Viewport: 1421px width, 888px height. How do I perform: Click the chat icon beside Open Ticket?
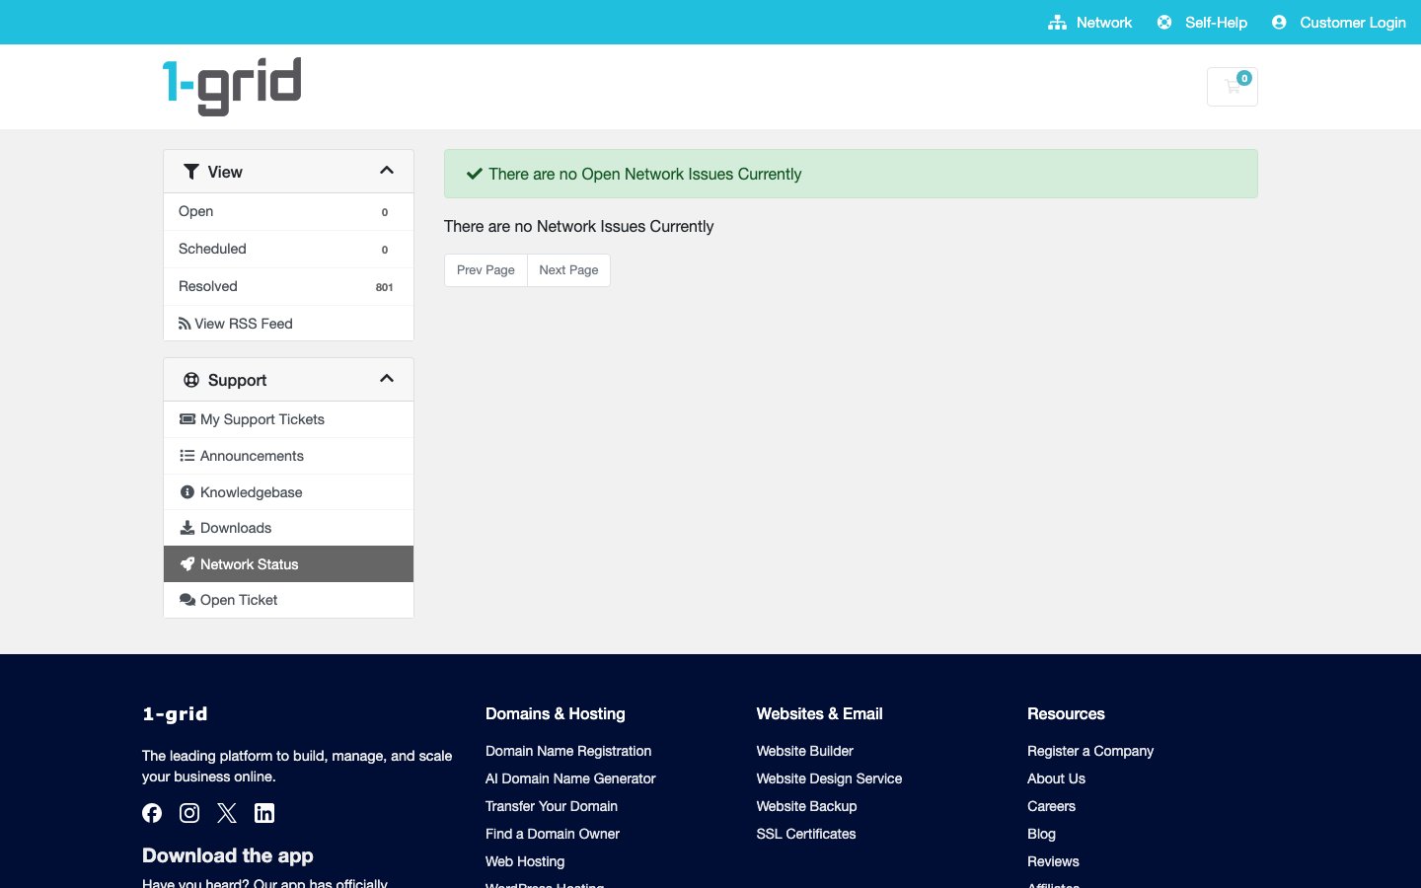tap(187, 600)
